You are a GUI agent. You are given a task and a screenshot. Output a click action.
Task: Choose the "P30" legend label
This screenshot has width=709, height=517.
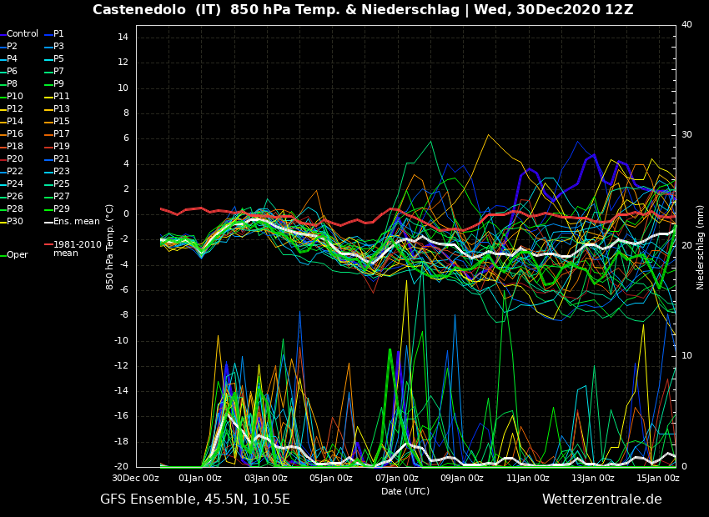(x=14, y=222)
